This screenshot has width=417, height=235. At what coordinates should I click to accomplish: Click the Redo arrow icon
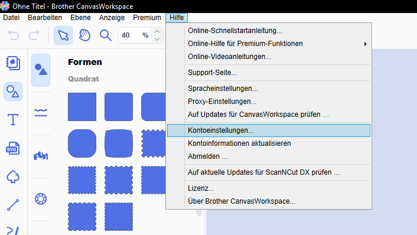34,35
